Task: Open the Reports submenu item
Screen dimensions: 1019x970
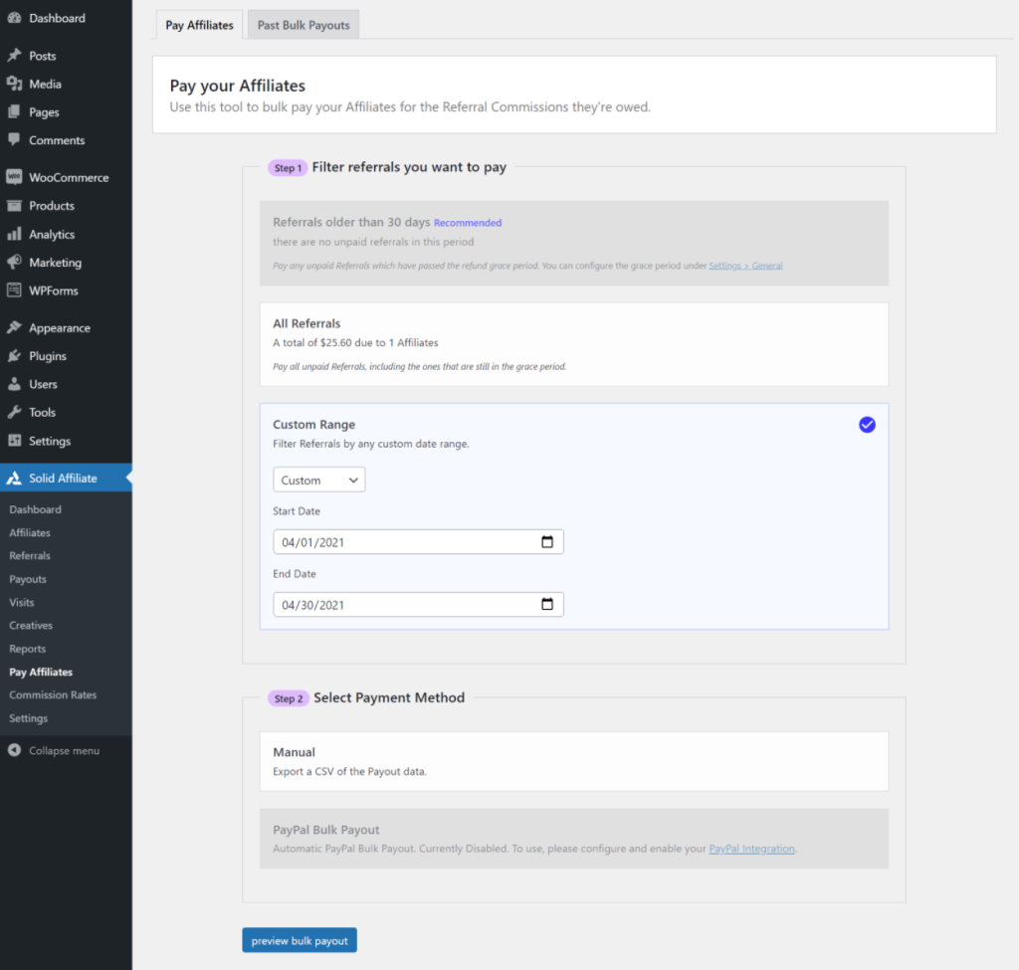Action: point(27,649)
